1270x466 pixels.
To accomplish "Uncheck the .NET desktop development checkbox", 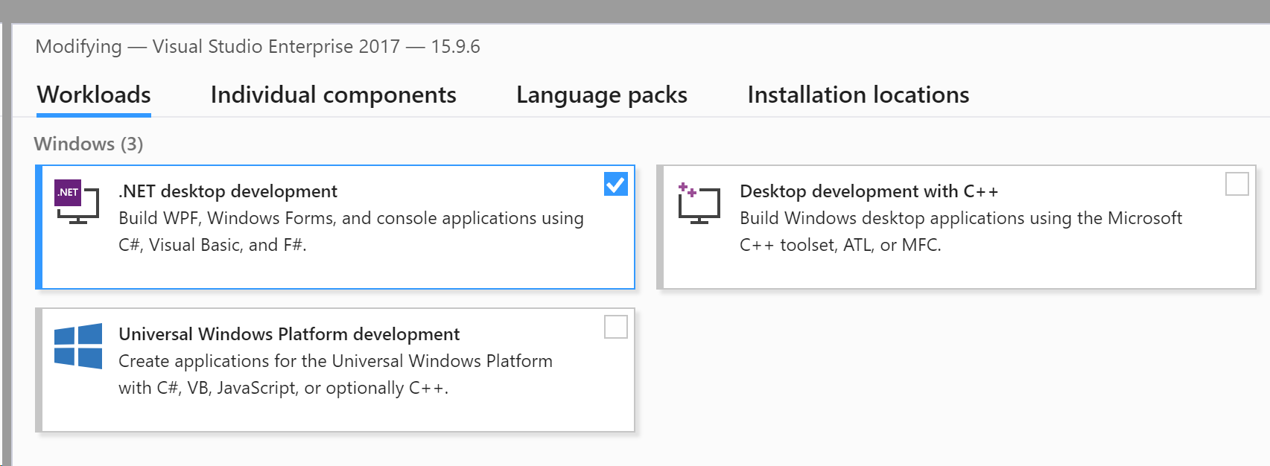I will coord(616,184).
